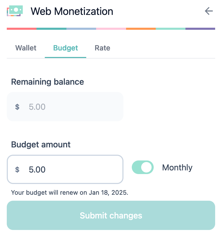Click the Remaining balance field
Viewport: 224px width, 242px height.
(x=65, y=107)
